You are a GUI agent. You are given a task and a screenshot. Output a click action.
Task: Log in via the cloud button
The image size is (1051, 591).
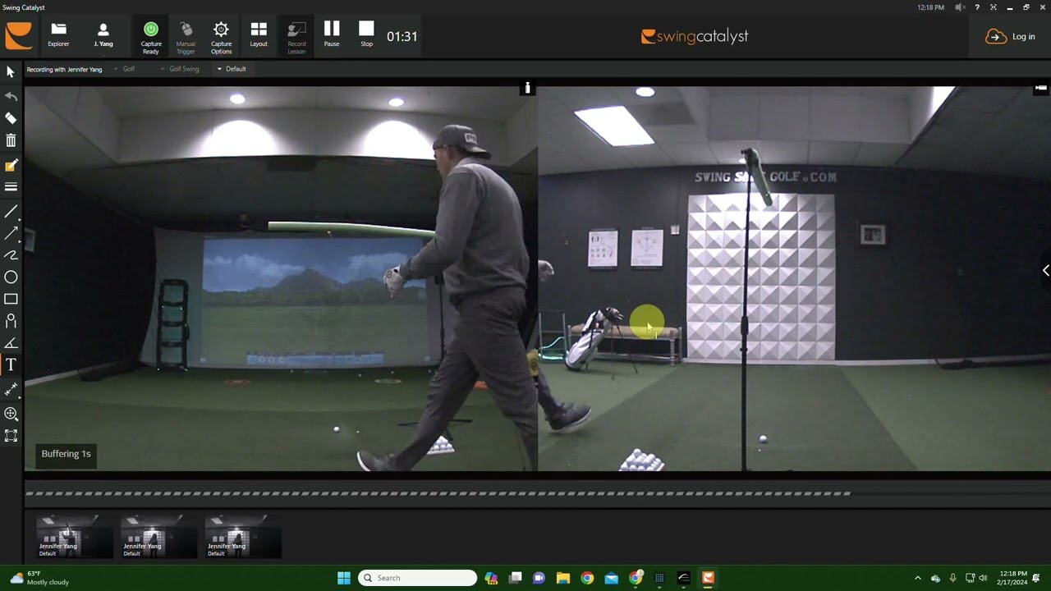pos(1010,36)
